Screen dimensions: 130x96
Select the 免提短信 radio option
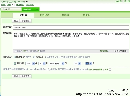pos(34,57)
